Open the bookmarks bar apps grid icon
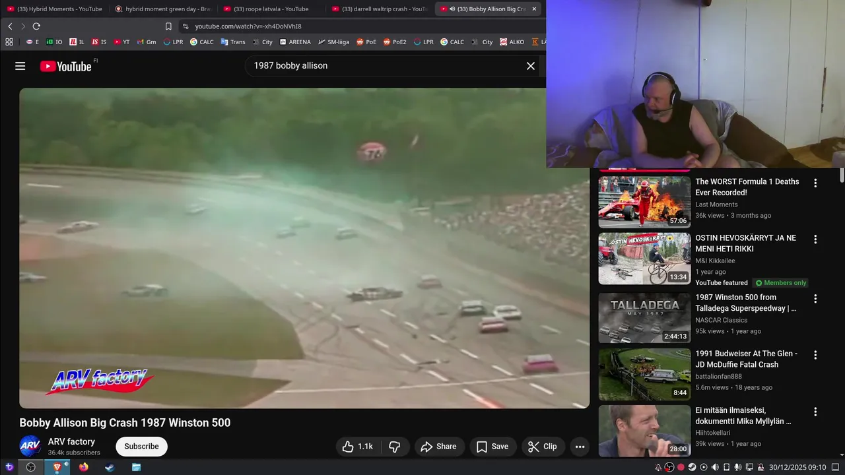 pos(9,42)
